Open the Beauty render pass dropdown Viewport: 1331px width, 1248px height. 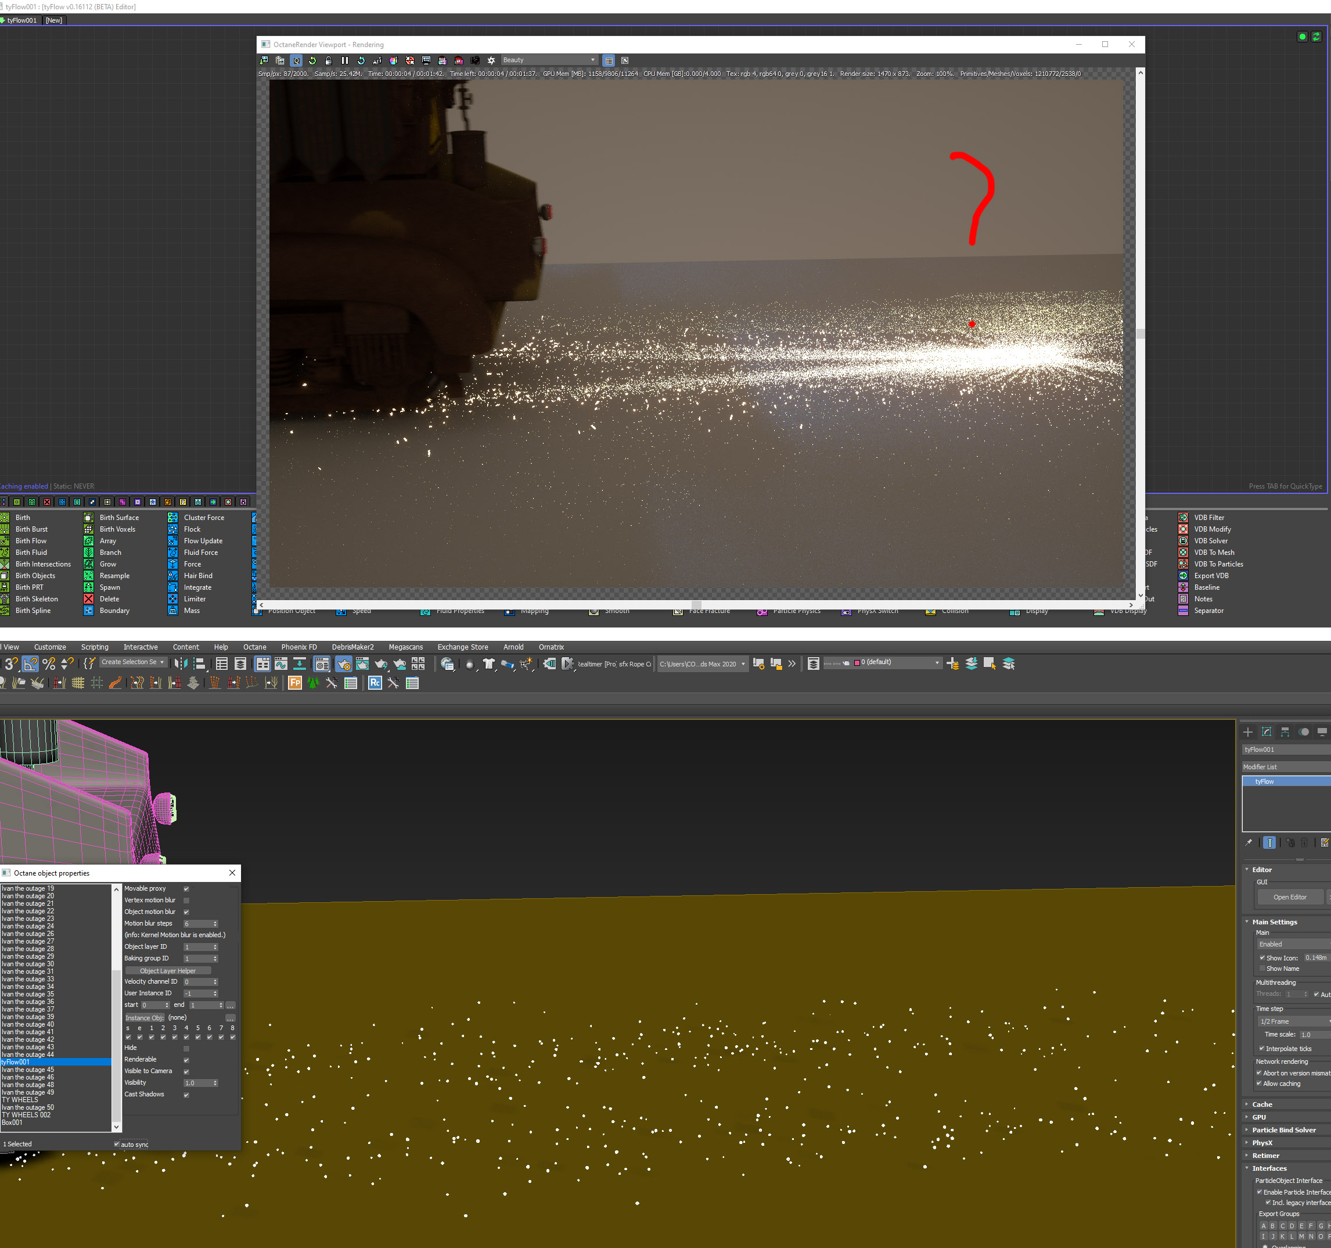548,60
